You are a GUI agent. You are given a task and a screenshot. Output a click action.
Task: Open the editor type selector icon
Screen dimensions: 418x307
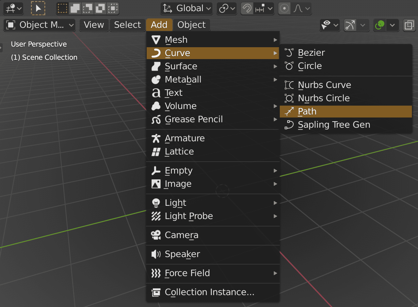point(10,8)
